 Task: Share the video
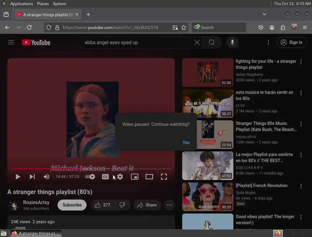[x=147, y=205]
